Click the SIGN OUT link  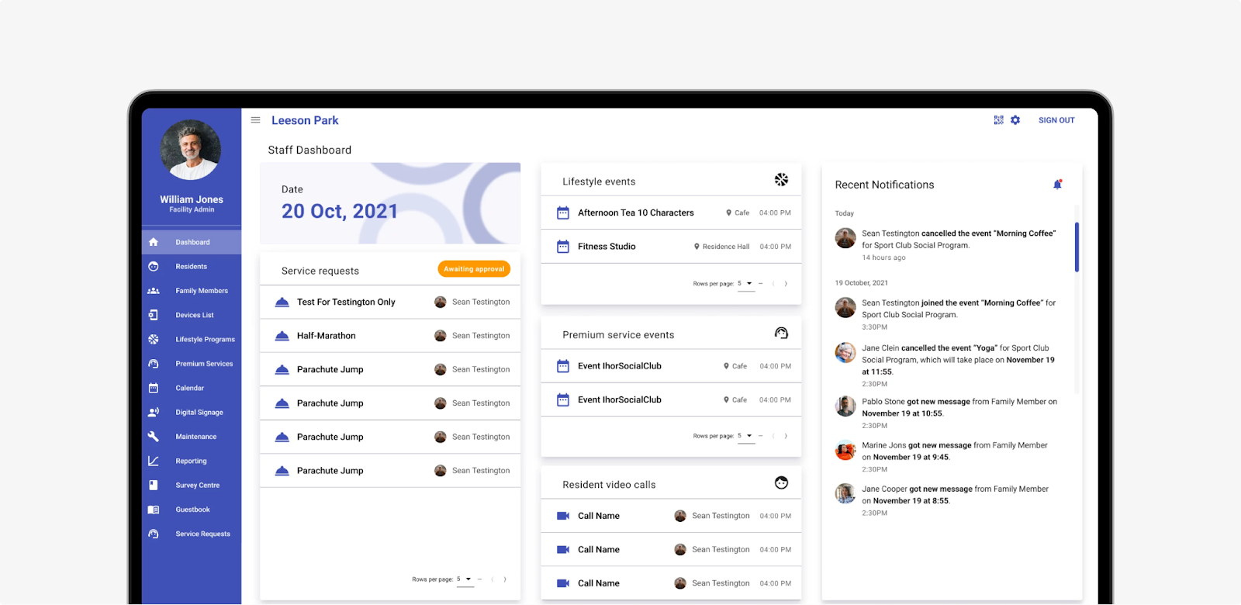tap(1056, 120)
